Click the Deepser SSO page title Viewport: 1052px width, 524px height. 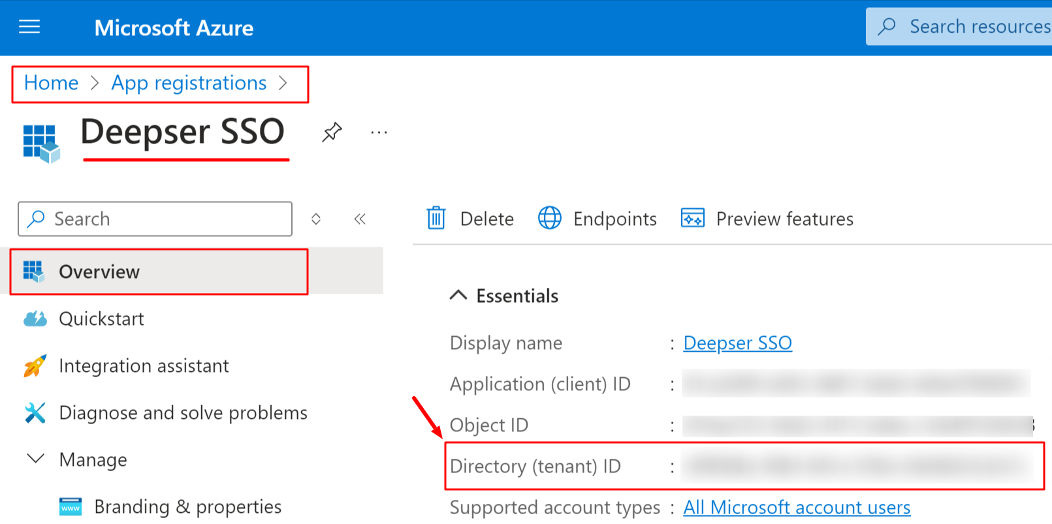[183, 132]
